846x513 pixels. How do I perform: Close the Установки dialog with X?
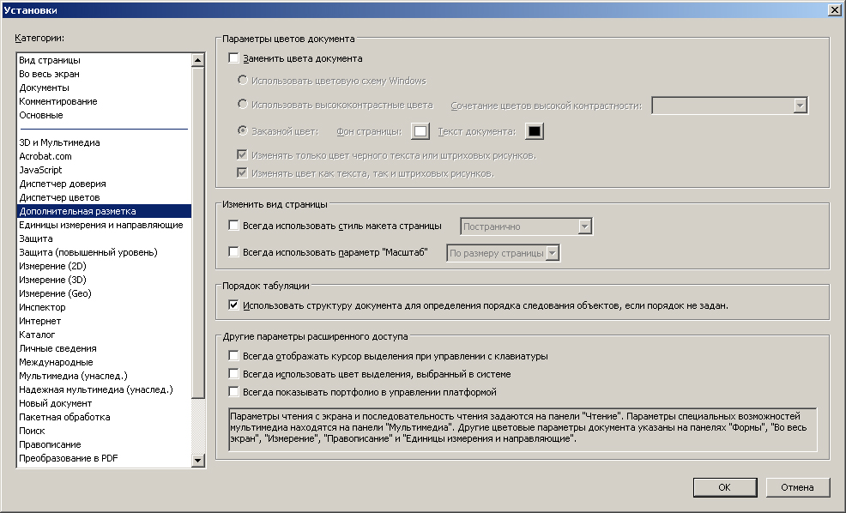point(834,10)
